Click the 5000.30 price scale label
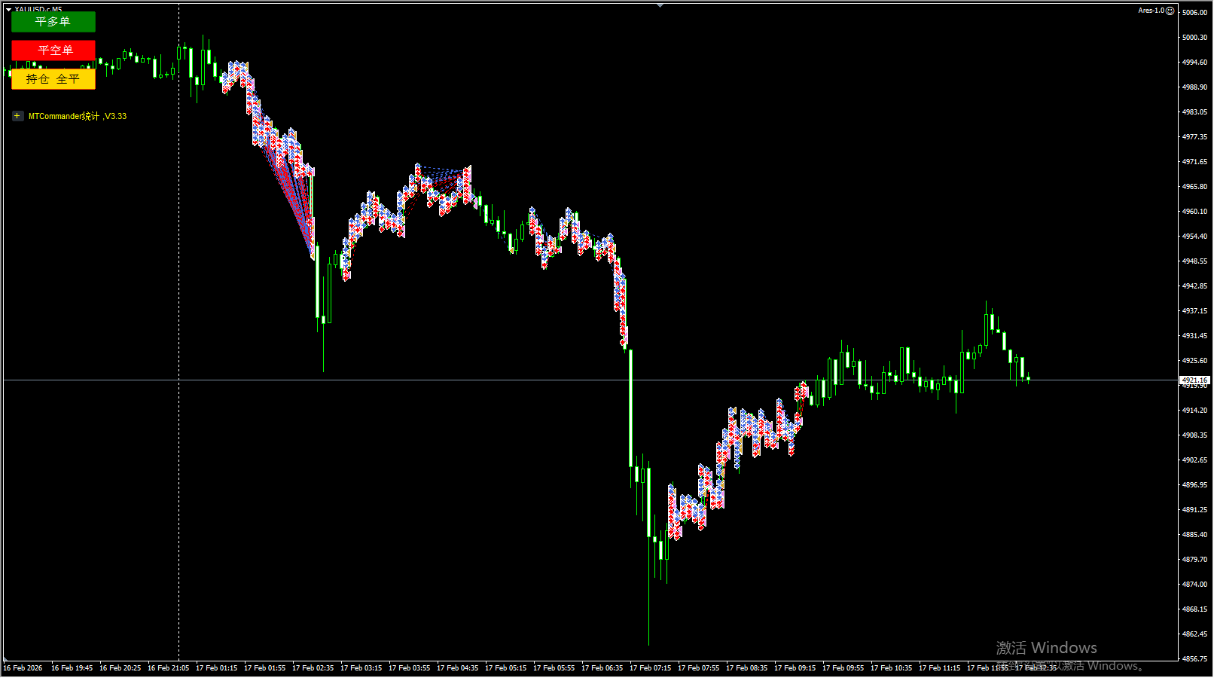This screenshot has height=678, width=1214. tap(1194, 38)
